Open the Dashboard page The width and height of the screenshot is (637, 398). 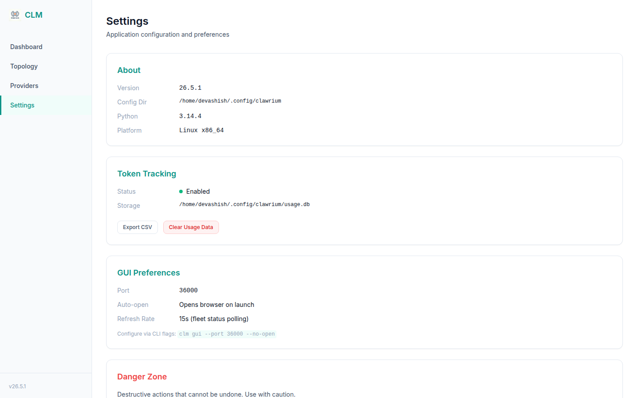[46, 47]
